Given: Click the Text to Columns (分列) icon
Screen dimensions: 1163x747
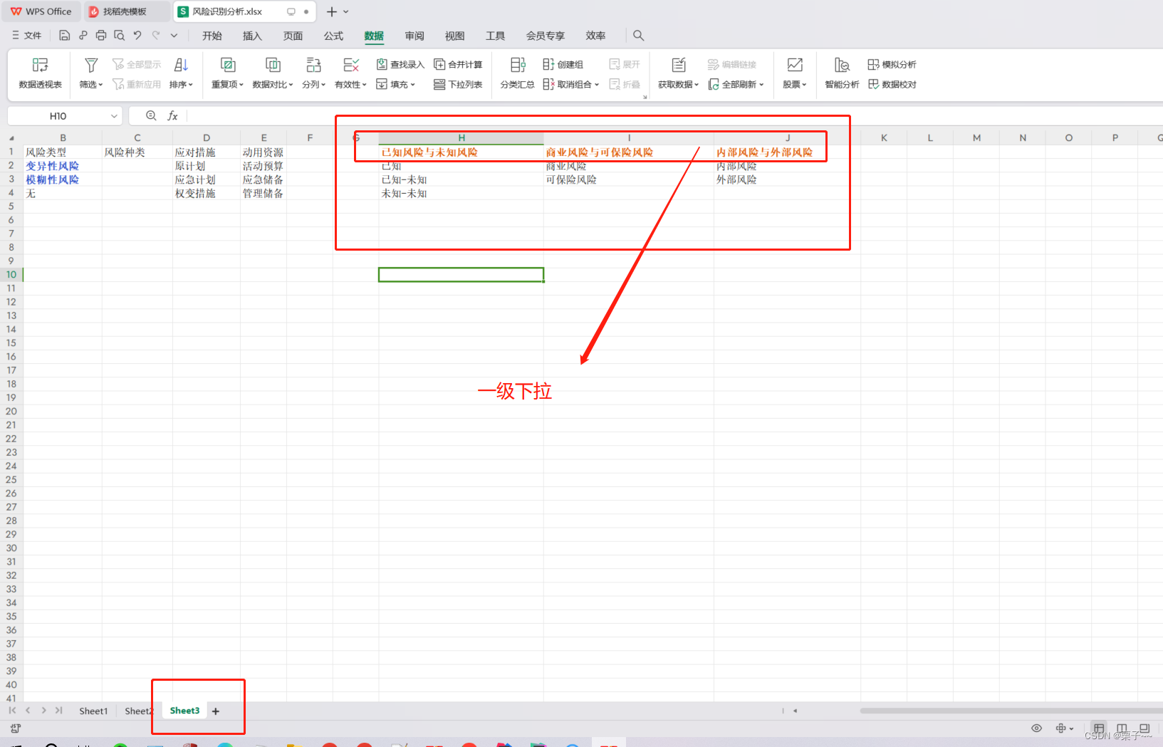Looking at the screenshot, I should pyautogui.click(x=313, y=66).
